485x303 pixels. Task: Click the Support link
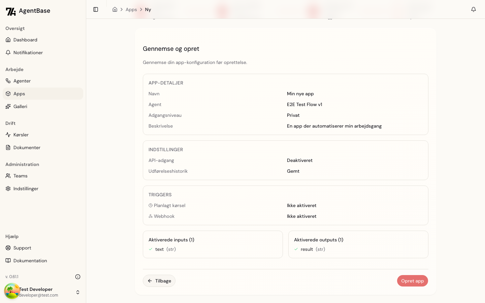(22, 248)
